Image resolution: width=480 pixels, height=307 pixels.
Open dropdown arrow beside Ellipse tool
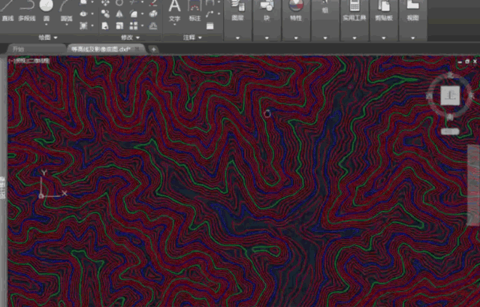[92, 14]
